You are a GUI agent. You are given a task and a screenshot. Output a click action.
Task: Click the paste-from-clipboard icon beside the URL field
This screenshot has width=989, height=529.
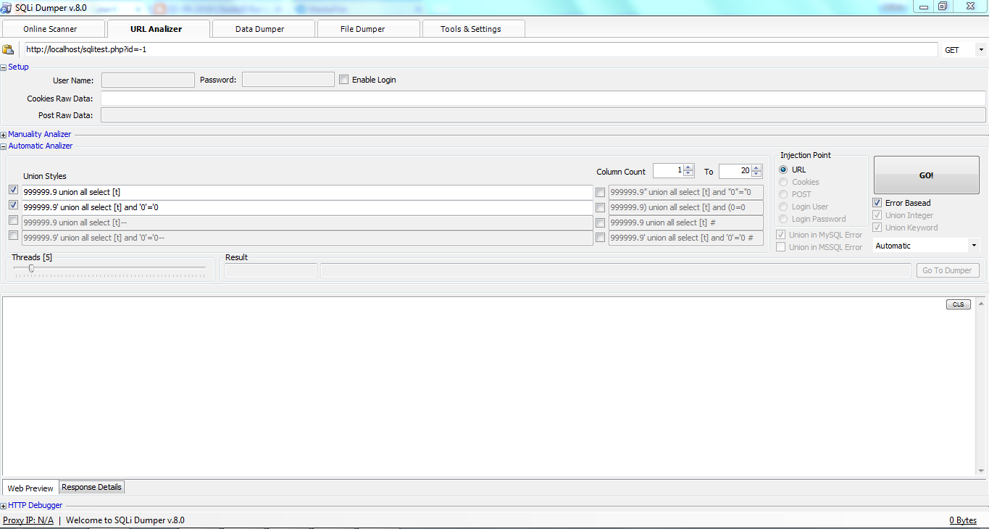pyautogui.click(x=8, y=49)
